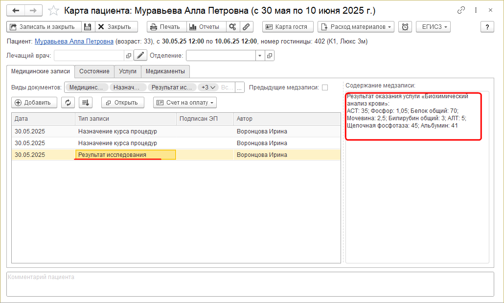Close the patient card window
The height and width of the screenshot is (303, 504).
[x=490, y=10]
